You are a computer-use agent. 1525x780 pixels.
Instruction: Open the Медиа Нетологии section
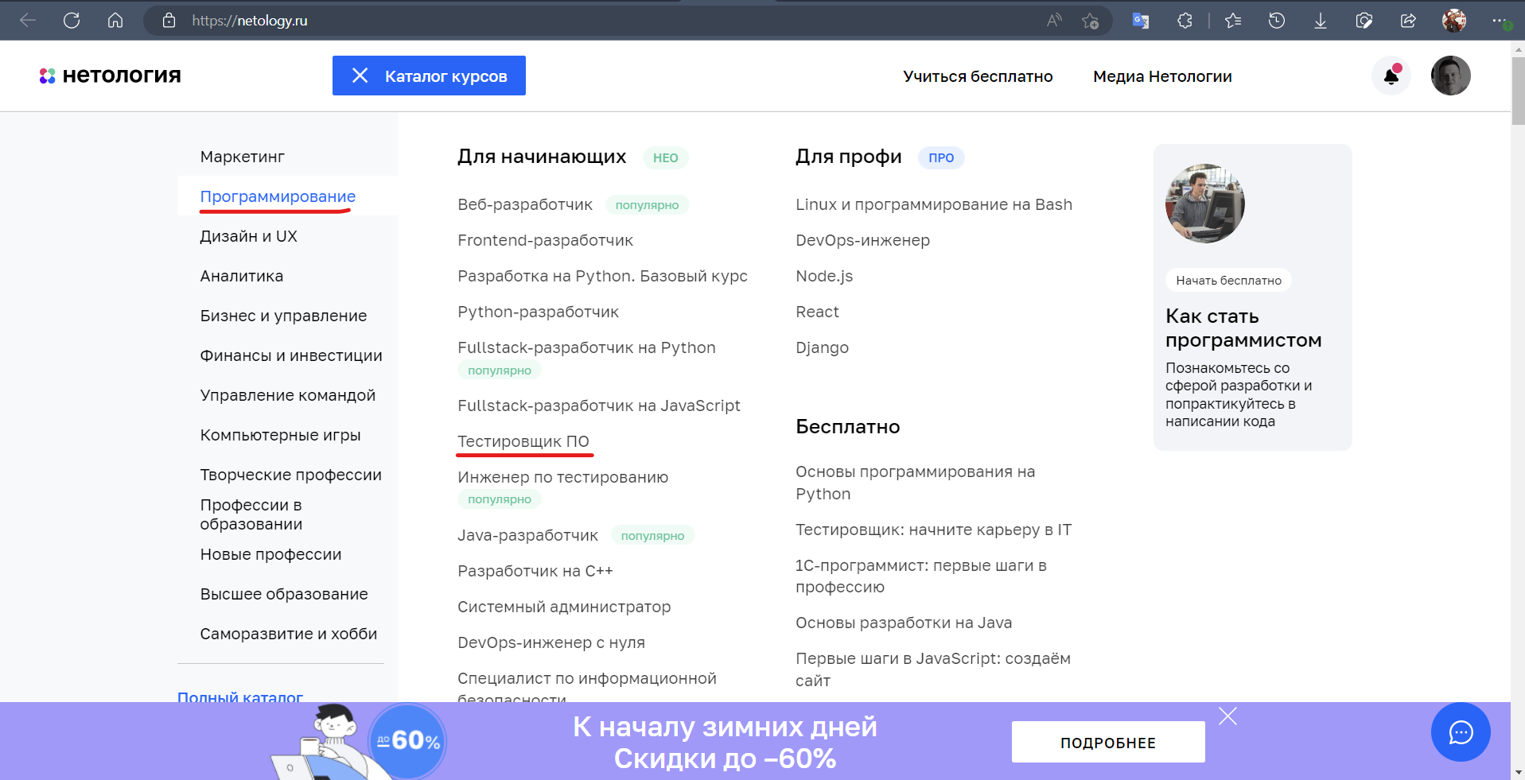(1162, 76)
